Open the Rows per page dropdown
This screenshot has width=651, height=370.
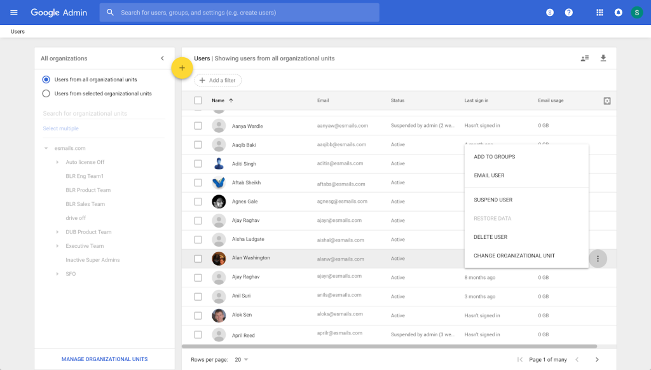242,359
